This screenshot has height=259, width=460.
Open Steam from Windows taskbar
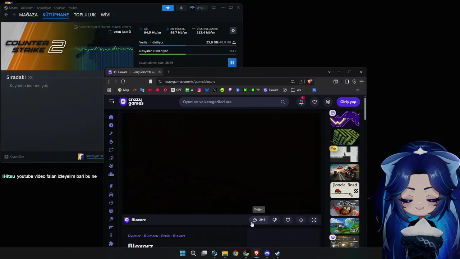[277, 253]
